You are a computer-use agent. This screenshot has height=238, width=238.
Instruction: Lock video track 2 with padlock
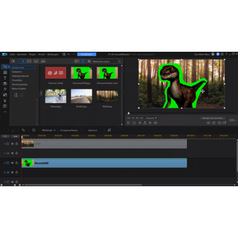click(x=17, y=163)
